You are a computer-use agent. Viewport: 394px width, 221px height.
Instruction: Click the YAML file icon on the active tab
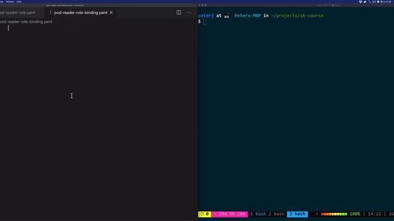[50, 12]
